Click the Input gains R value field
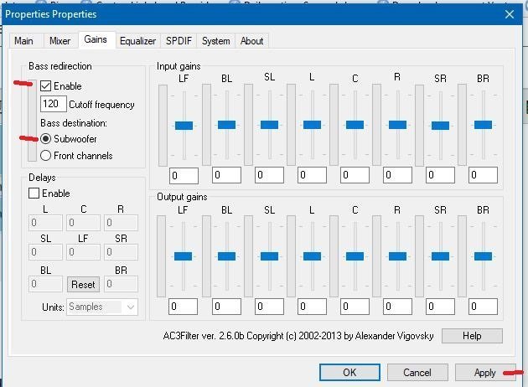Viewport: 528px width, 387px height. coord(398,175)
